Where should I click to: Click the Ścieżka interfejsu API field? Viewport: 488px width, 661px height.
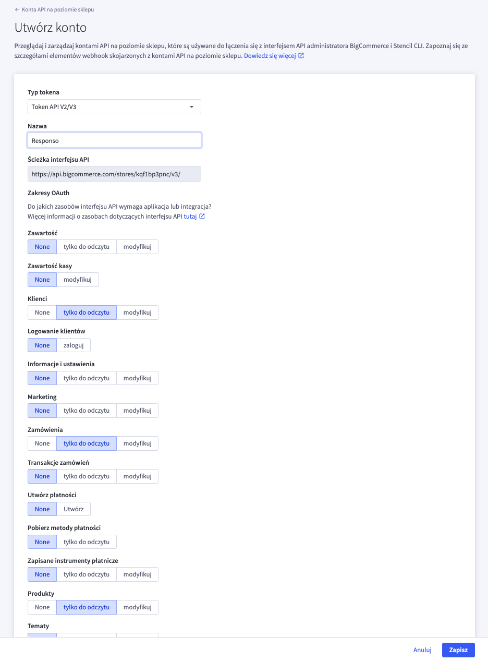(114, 174)
